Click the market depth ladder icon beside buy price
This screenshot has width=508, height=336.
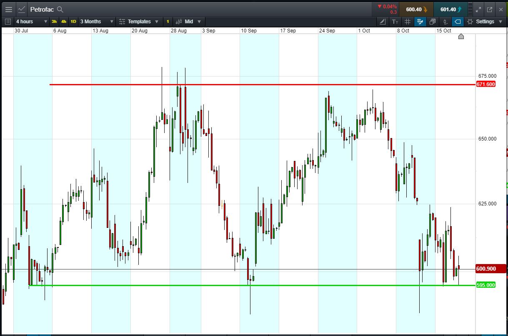[x=470, y=9]
